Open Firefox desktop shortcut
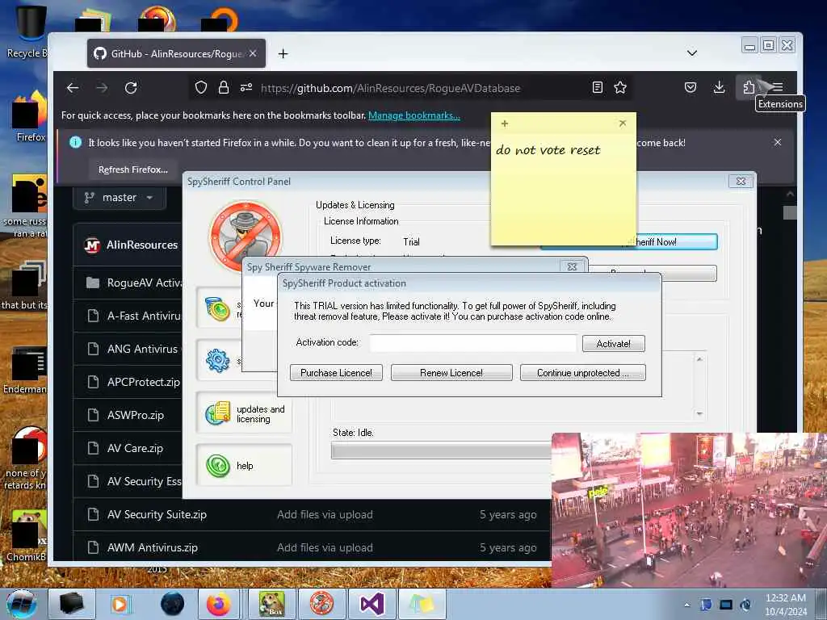This screenshot has height=620, width=827. (x=29, y=117)
